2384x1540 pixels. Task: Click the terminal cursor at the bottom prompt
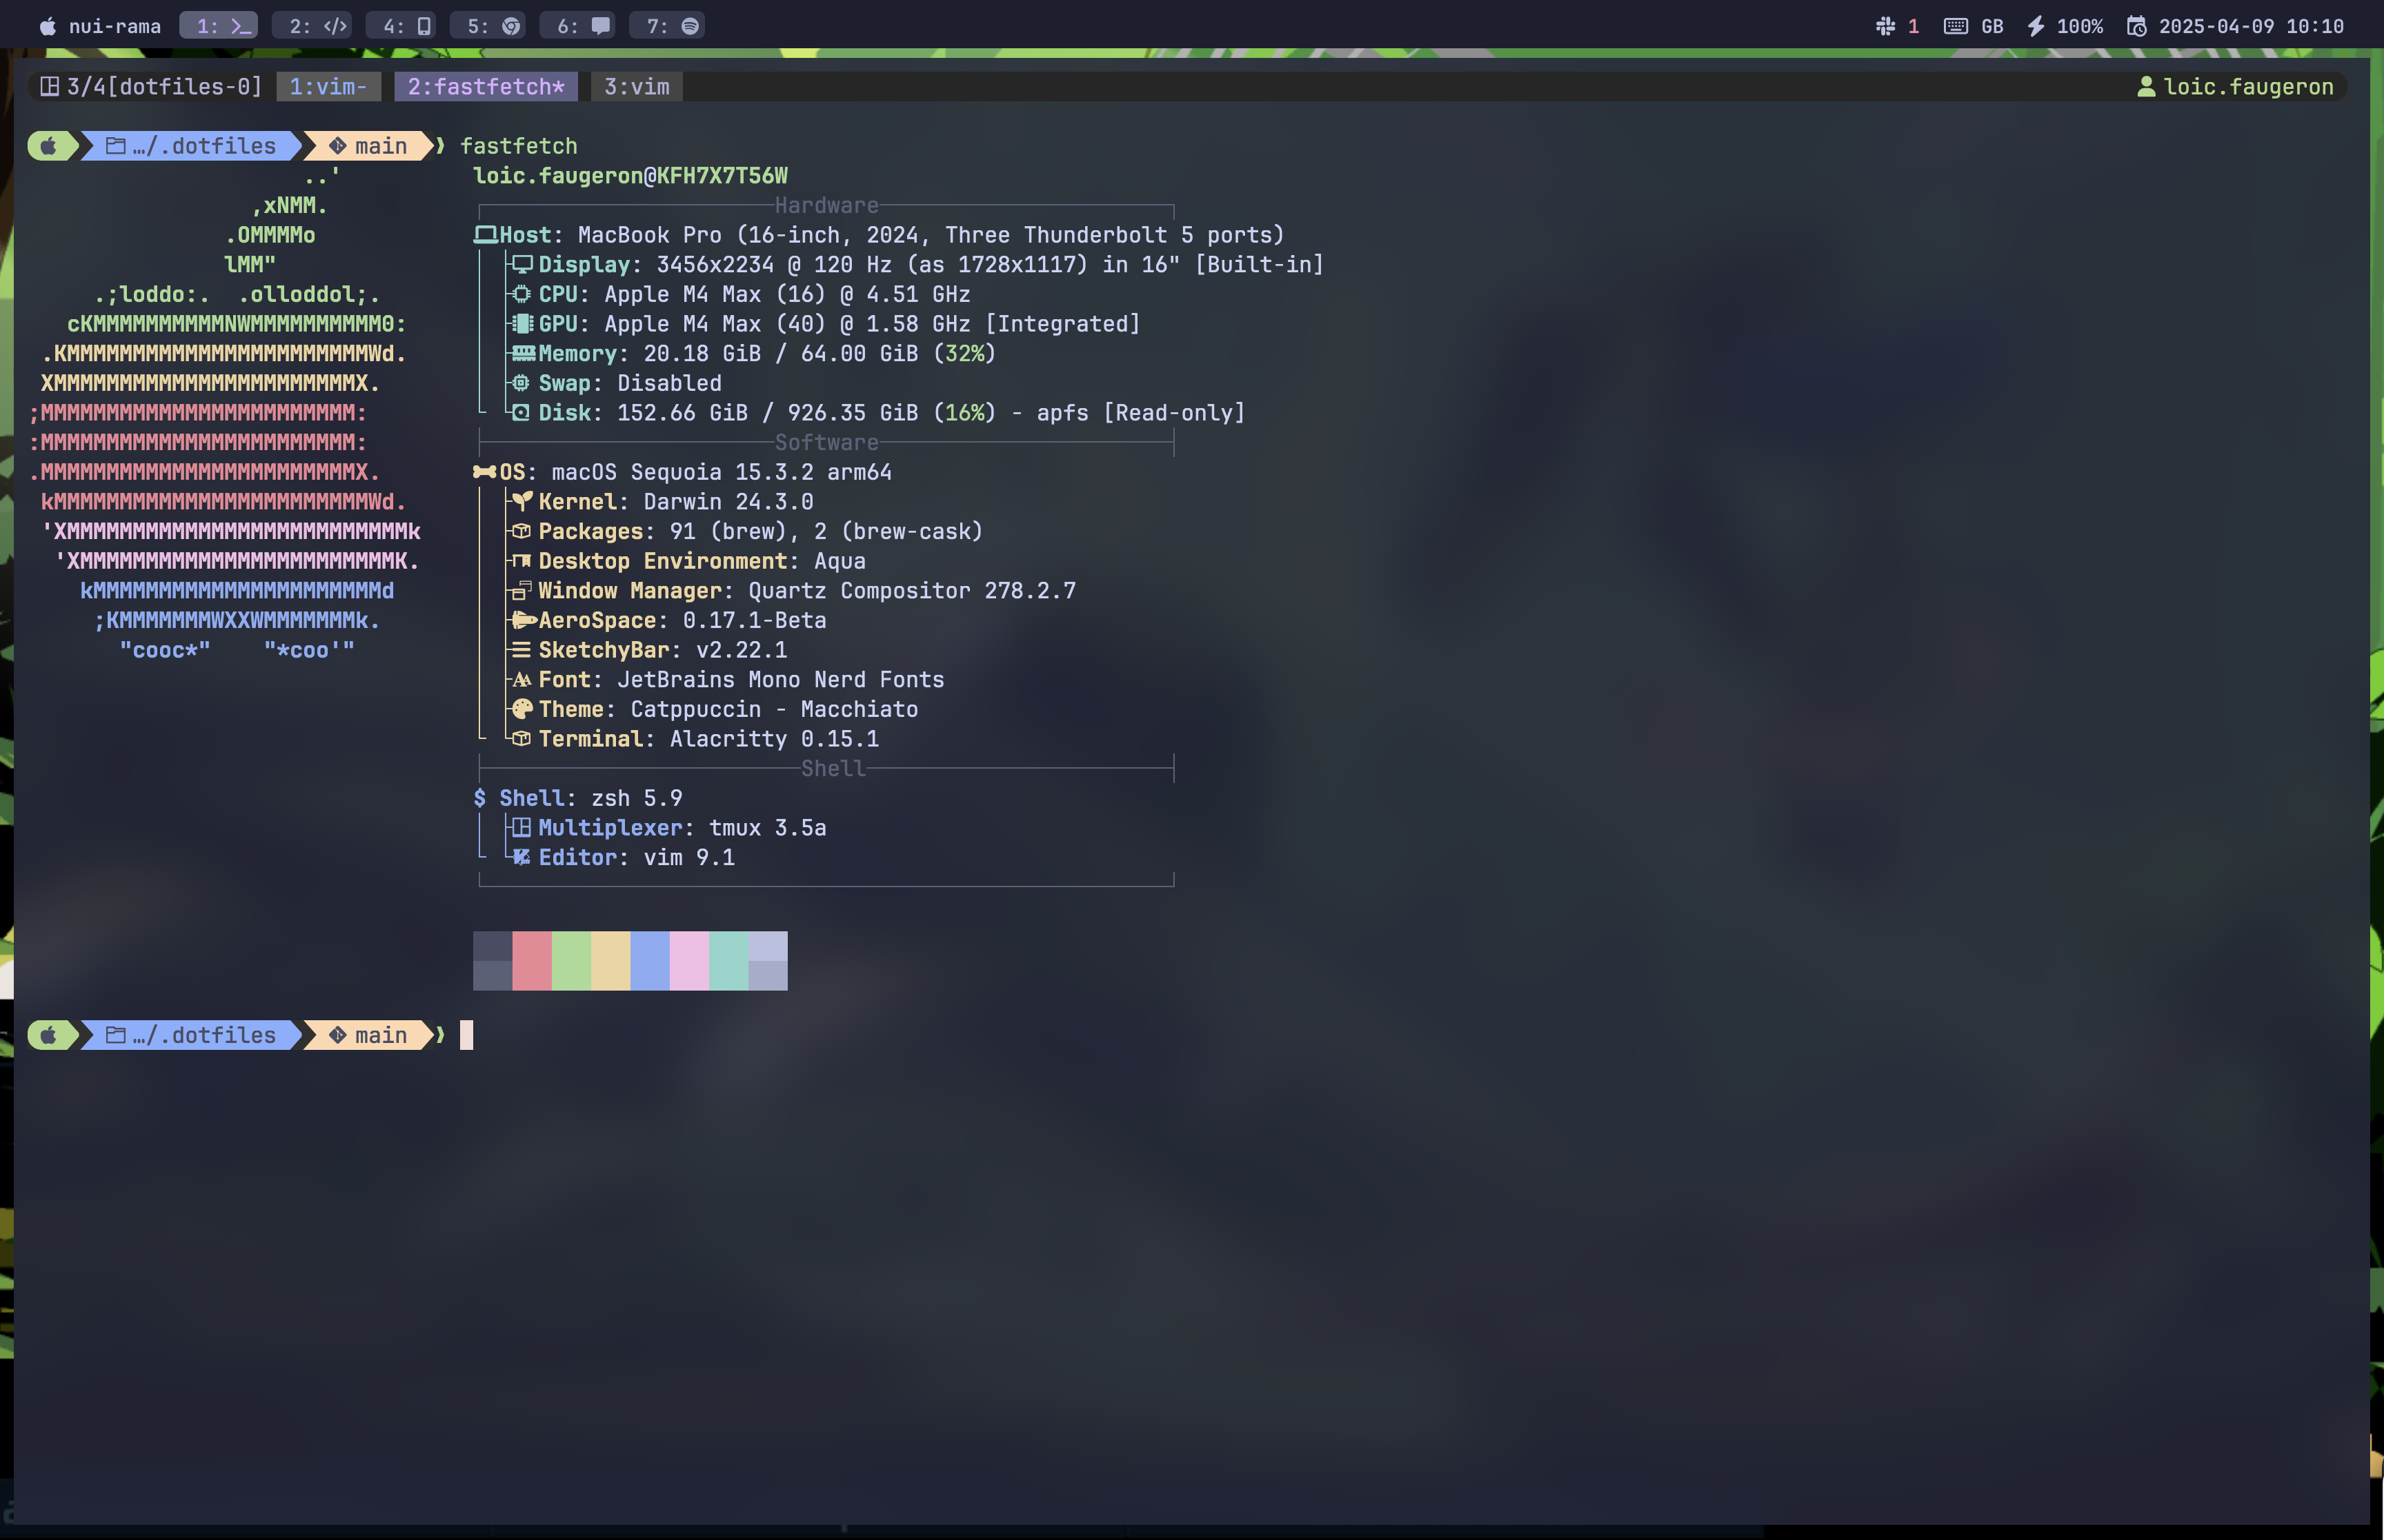(466, 1035)
